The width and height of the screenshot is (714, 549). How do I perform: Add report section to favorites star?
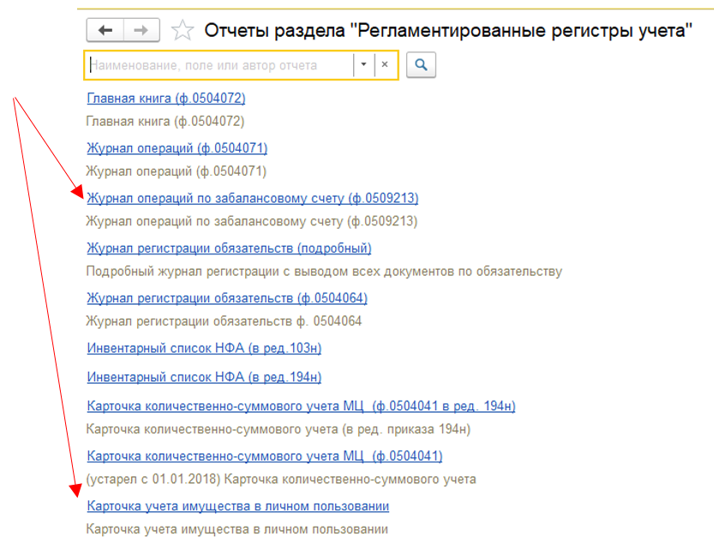tap(182, 32)
